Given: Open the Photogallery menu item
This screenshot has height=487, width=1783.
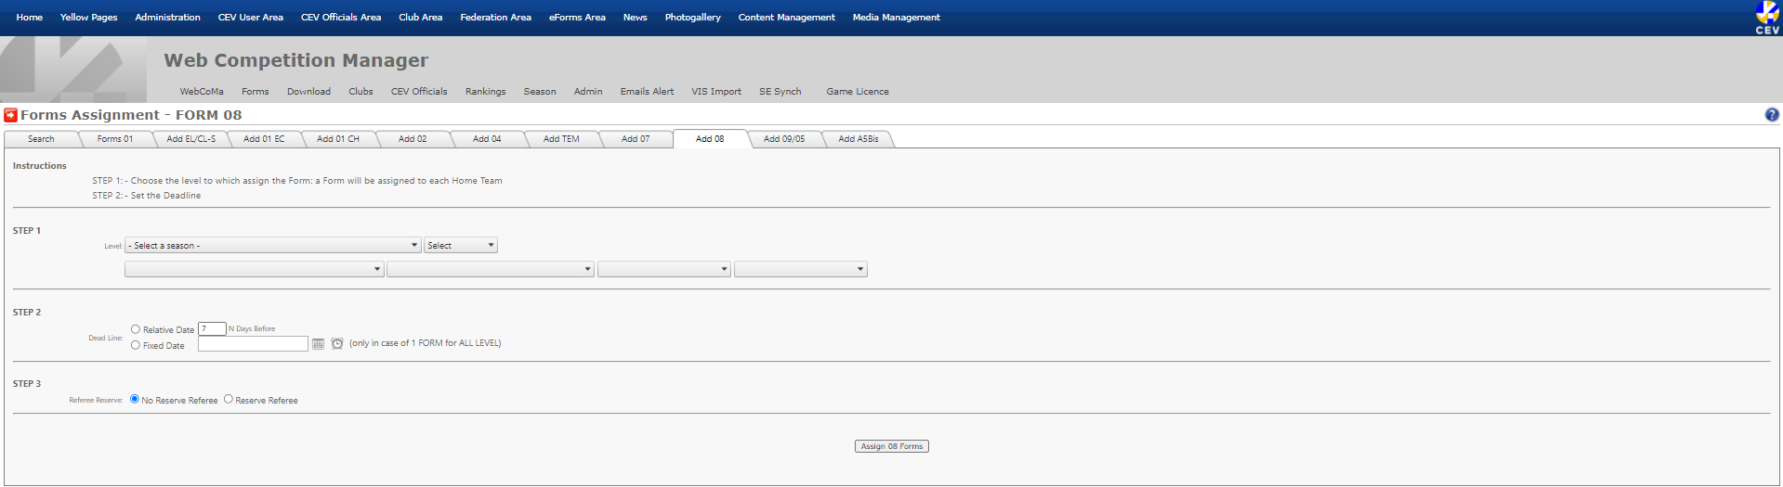Looking at the screenshot, I should (693, 18).
